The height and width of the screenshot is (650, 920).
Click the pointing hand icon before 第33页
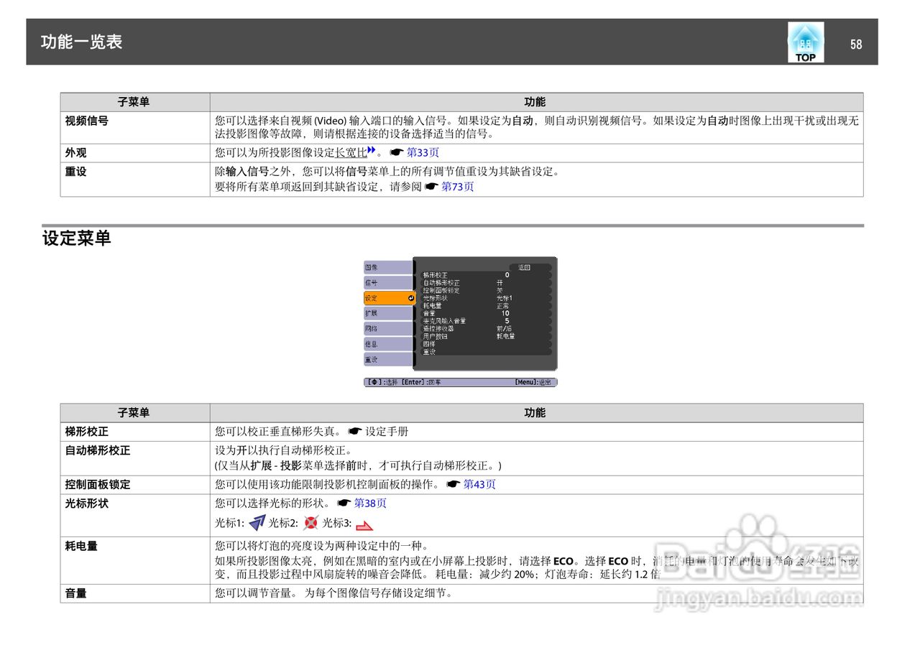[x=397, y=152]
